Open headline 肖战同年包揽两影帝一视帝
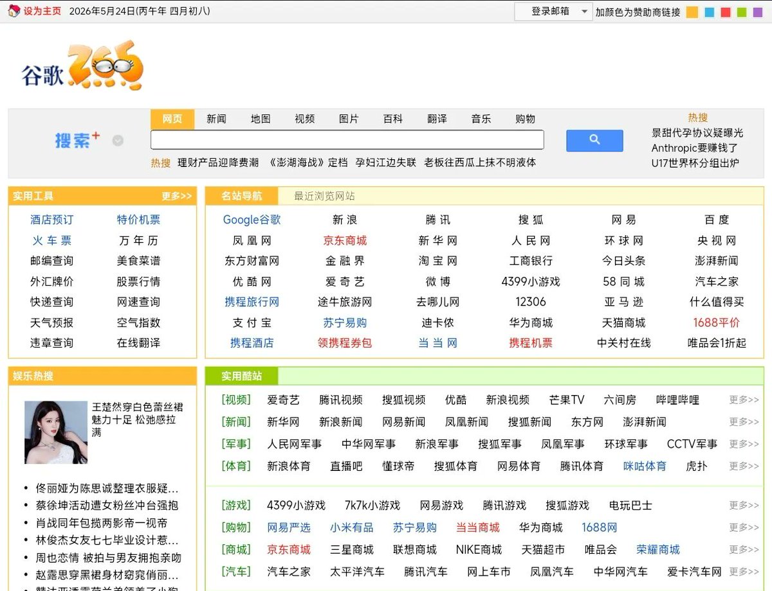This screenshot has width=772, height=591. coord(102,523)
